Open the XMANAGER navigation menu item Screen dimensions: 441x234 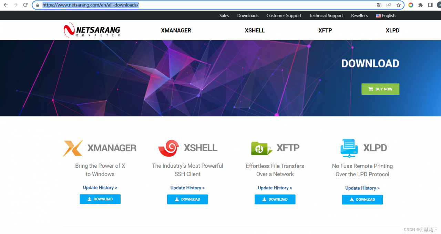[x=176, y=30]
